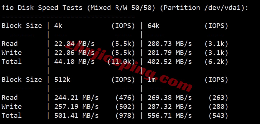Viewport: 260px width, 124px height.
Task: Select the 201.79 MB/s write value
Action: [170, 53]
